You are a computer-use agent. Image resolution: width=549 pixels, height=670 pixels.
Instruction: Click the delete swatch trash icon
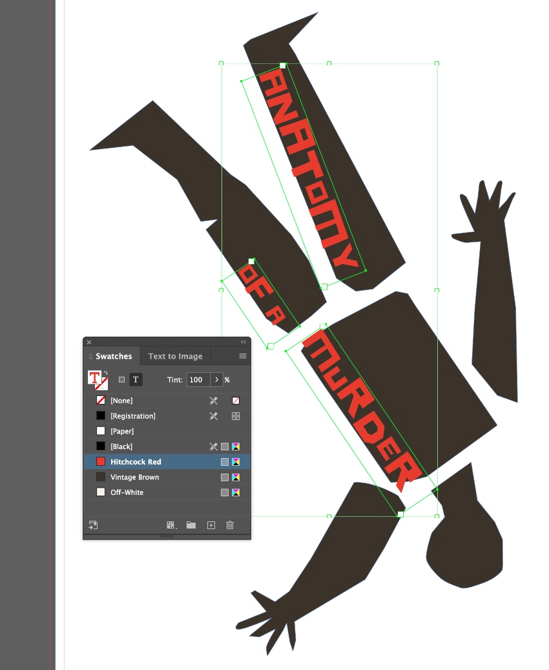click(x=230, y=525)
